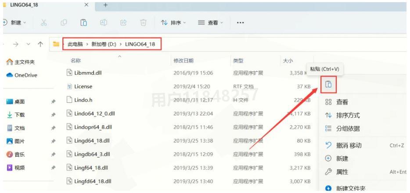The image size is (410, 193).
Task: Click the Rename icon in toolbar
Action: pyautogui.click(x=104, y=23)
